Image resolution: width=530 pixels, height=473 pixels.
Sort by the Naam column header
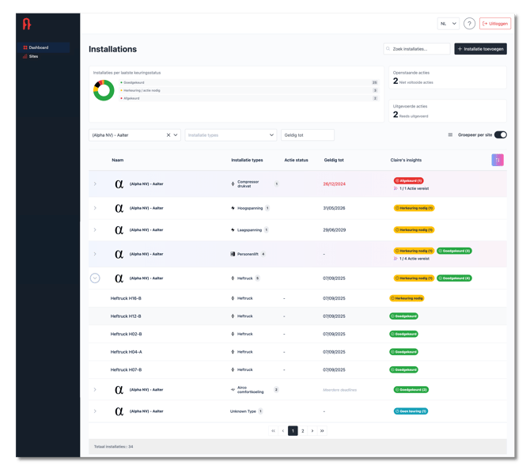coord(118,160)
